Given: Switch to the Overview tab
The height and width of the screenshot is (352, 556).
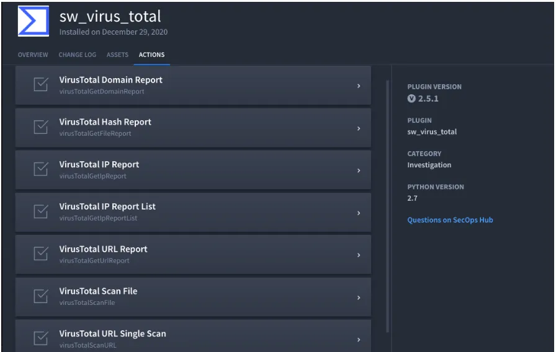Looking at the screenshot, I should (33, 55).
